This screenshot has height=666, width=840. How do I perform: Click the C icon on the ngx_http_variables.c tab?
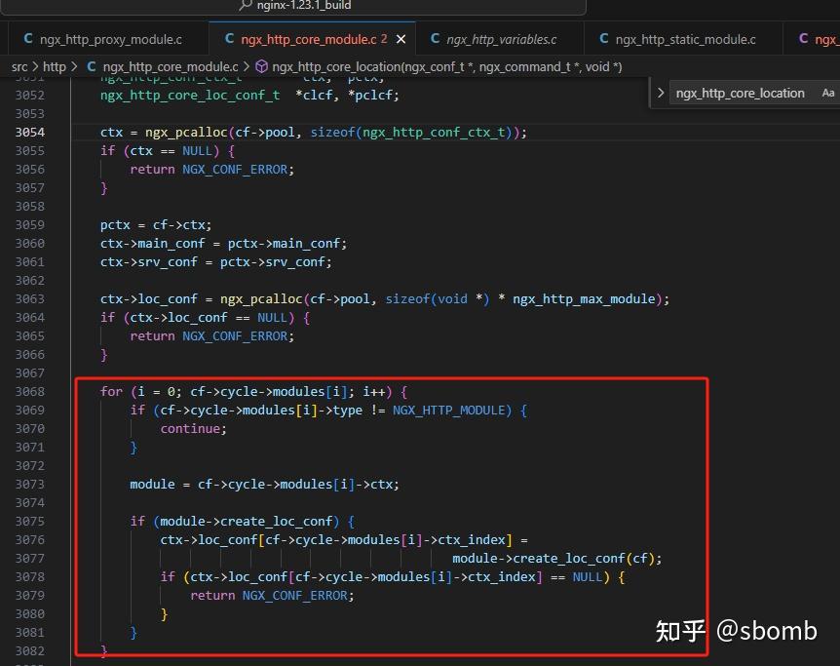coord(436,39)
